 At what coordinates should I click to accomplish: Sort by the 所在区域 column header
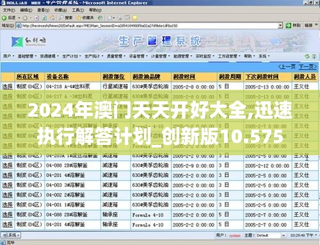(x=28, y=76)
